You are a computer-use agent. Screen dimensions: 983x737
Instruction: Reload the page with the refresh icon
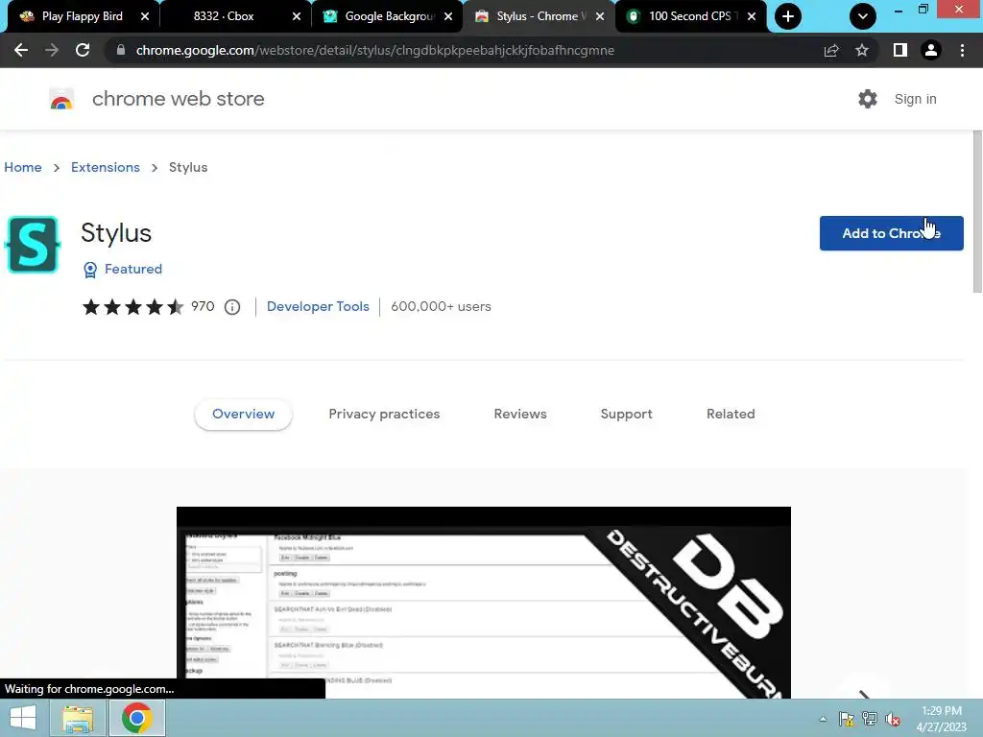pyautogui.click(x=83, y=50)
